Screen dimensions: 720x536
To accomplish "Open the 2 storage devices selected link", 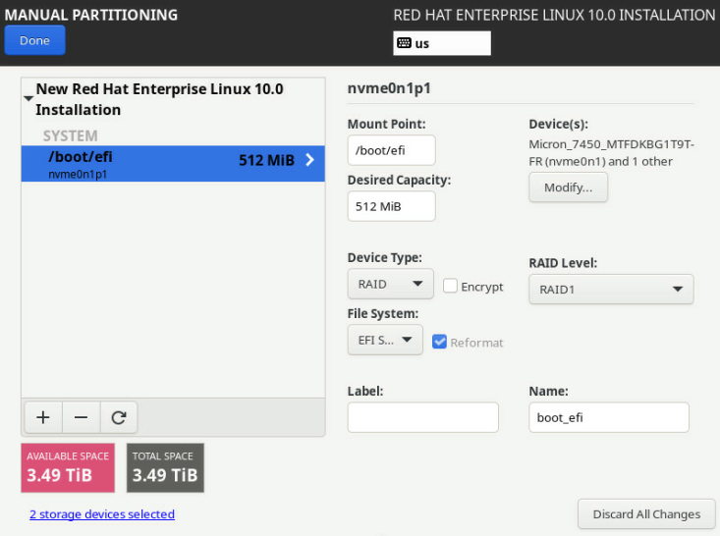I will click(102, 514).
